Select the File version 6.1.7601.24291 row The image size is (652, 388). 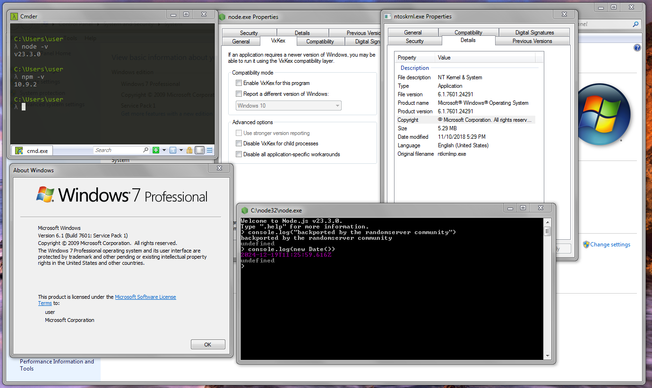(x=465, y=94)
